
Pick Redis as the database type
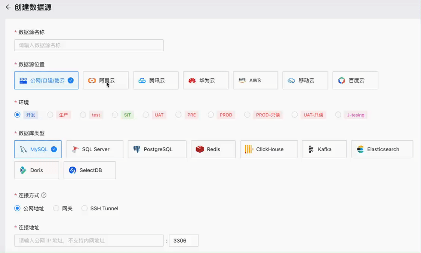pyautogui.click(x=213, y=149)
